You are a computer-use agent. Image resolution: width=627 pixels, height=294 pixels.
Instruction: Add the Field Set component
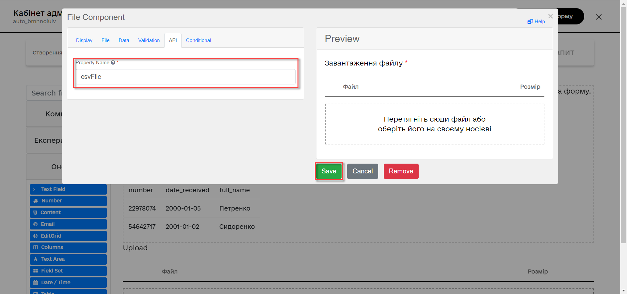pos(68,271)
